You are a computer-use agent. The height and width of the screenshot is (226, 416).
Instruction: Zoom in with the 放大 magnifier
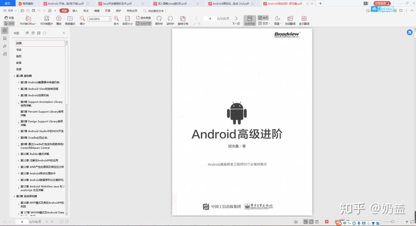[116, 20]
